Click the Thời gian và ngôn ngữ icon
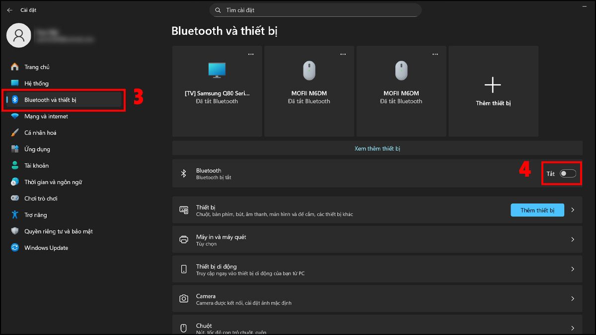596x335 pixels. (x=15, y=182)
